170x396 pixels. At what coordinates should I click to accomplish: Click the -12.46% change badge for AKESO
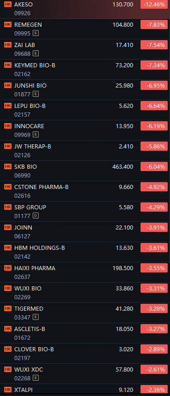[154, 4]
